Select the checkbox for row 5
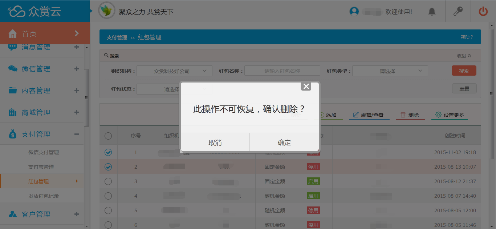 tap(108, 210)
